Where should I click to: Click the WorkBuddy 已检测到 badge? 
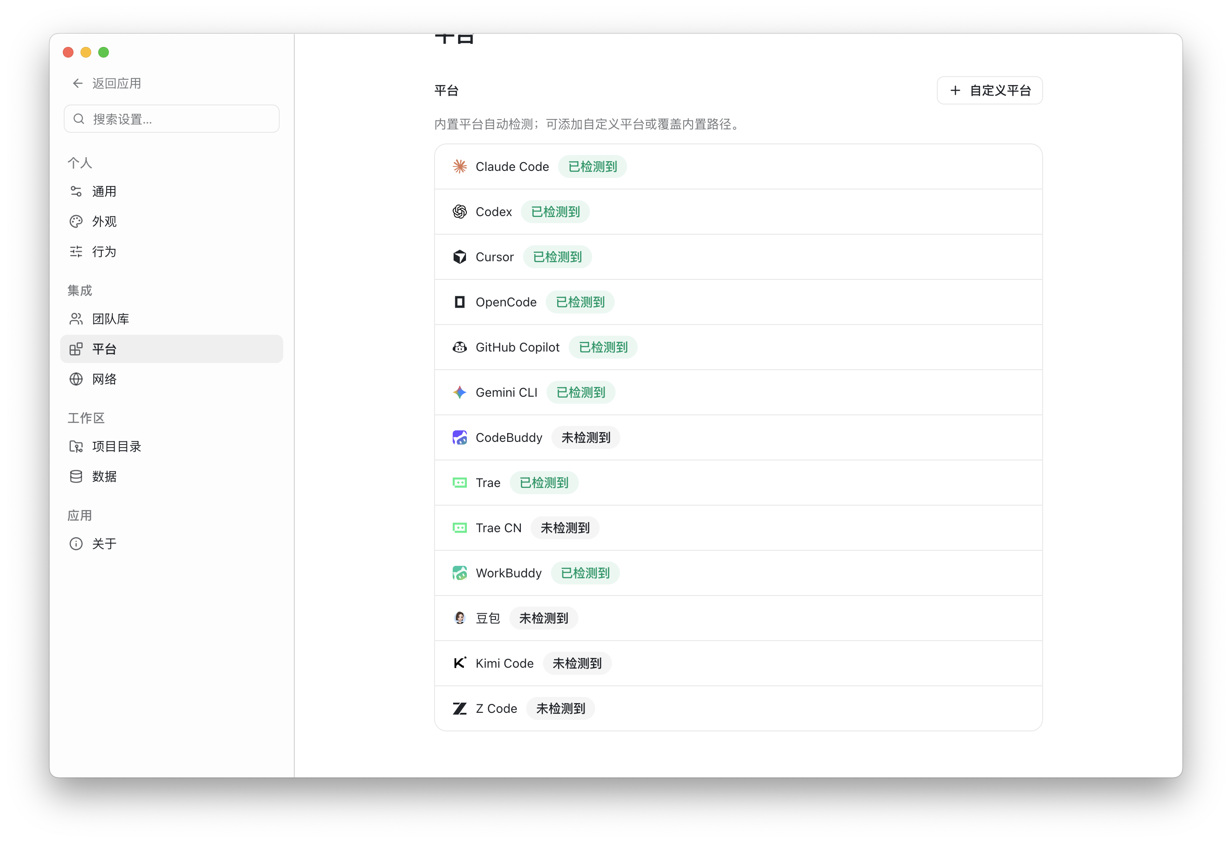(x=585, y=573)
